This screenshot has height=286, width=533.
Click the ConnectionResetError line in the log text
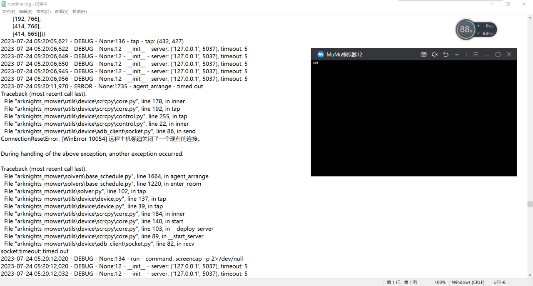101,139
